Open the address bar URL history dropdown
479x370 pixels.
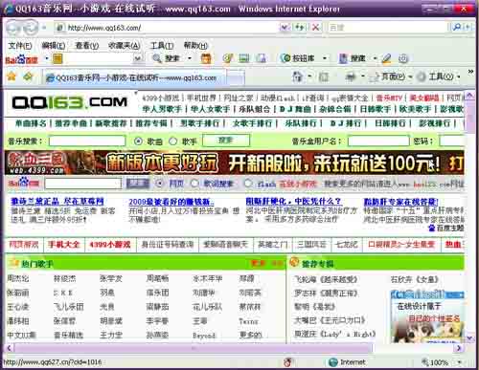point(284,28)
